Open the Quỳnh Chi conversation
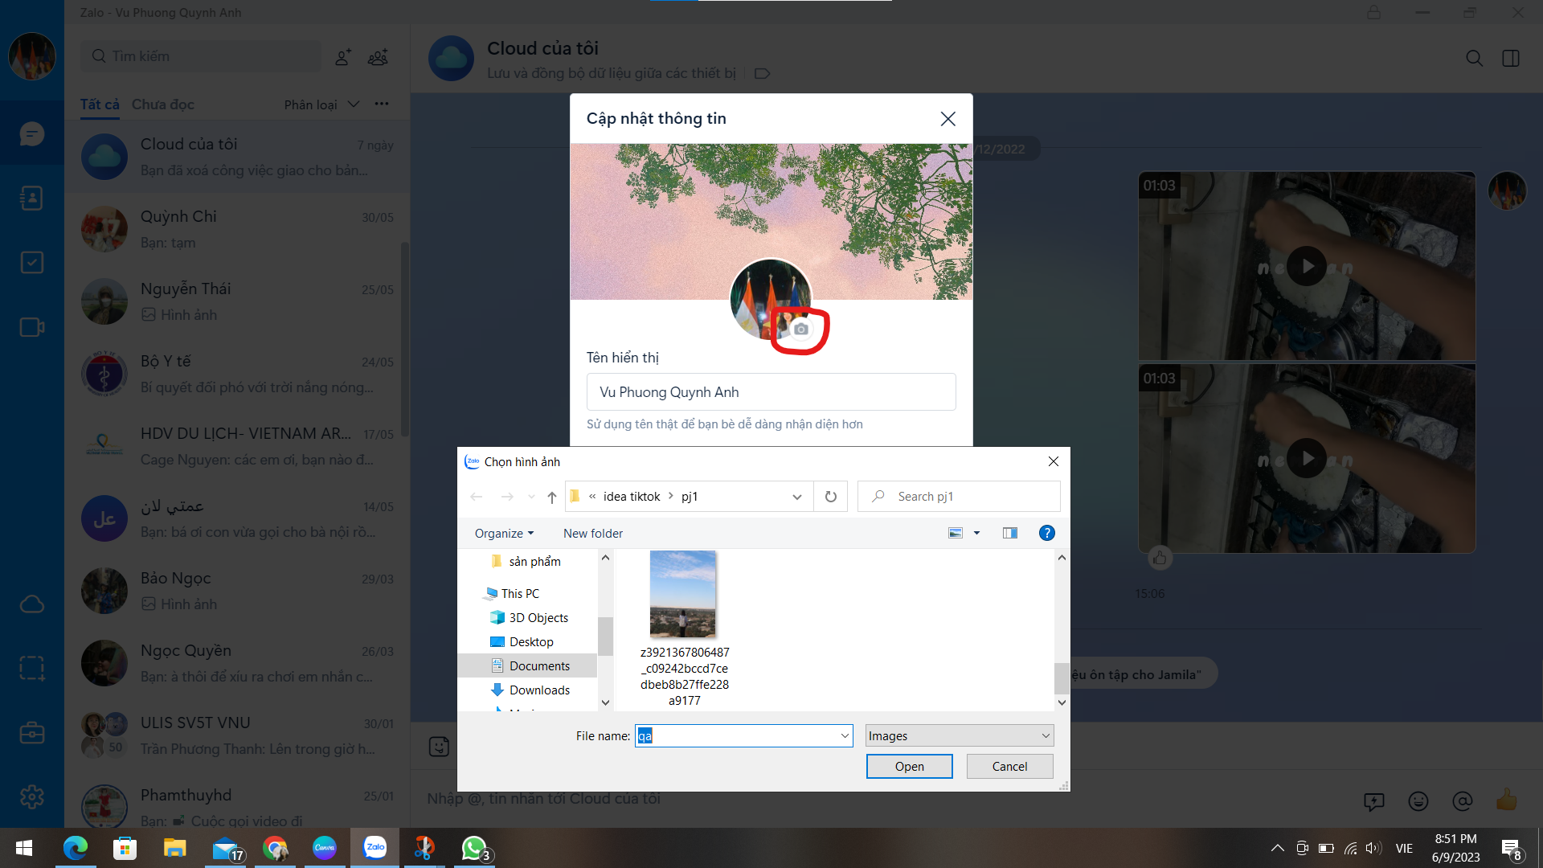Viewport: 1543px width, 868px height. (x=238, y=229)
